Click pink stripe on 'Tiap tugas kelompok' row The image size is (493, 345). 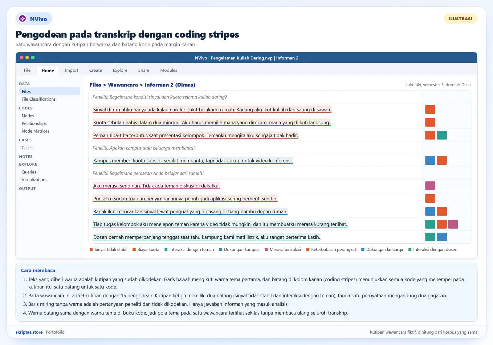point(453,224)
